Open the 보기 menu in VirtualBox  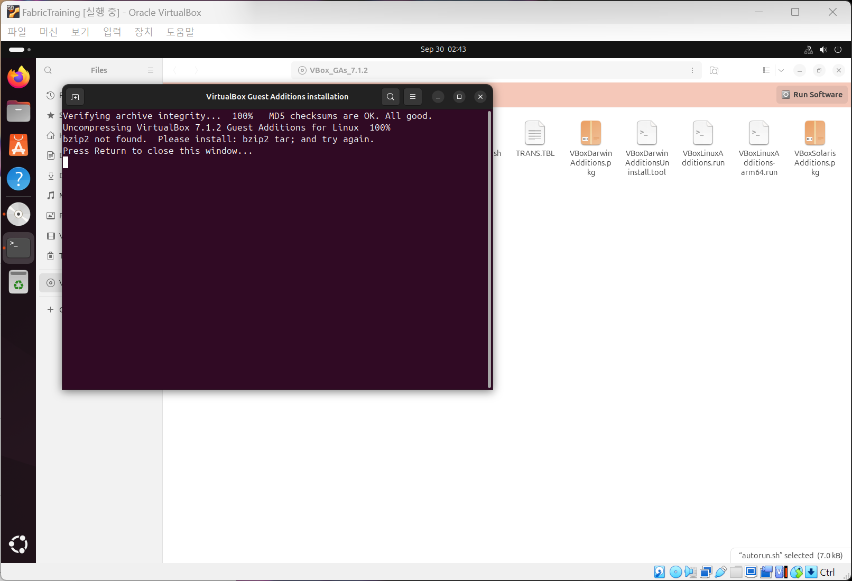pyautogui.click(x=80, y=32)
